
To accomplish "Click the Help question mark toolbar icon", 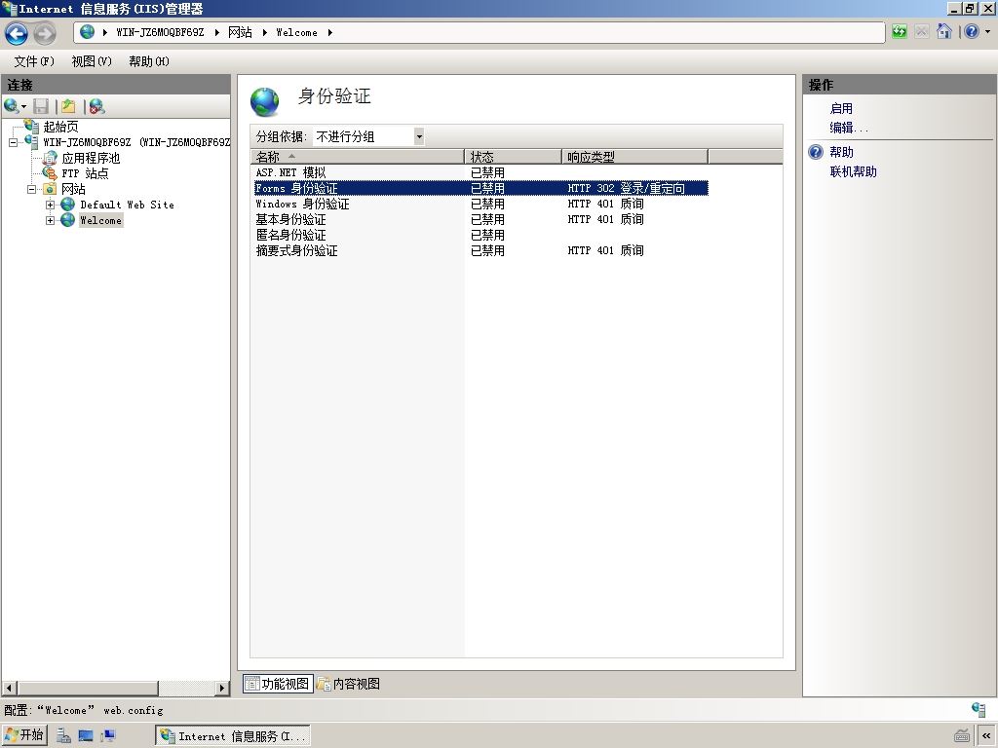I will point(972,32).
